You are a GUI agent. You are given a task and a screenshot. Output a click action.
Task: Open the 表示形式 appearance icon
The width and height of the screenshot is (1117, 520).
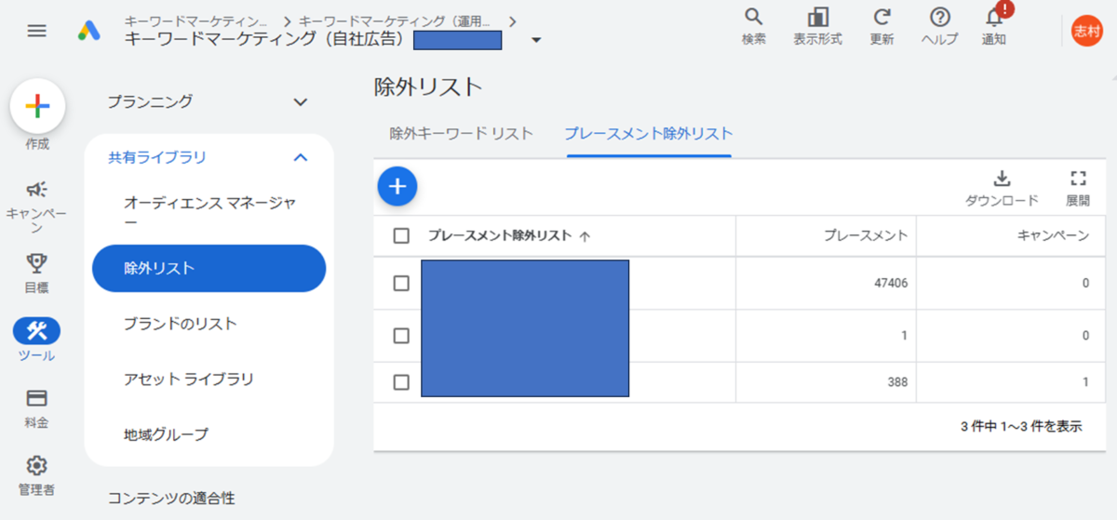click(818, 18)
